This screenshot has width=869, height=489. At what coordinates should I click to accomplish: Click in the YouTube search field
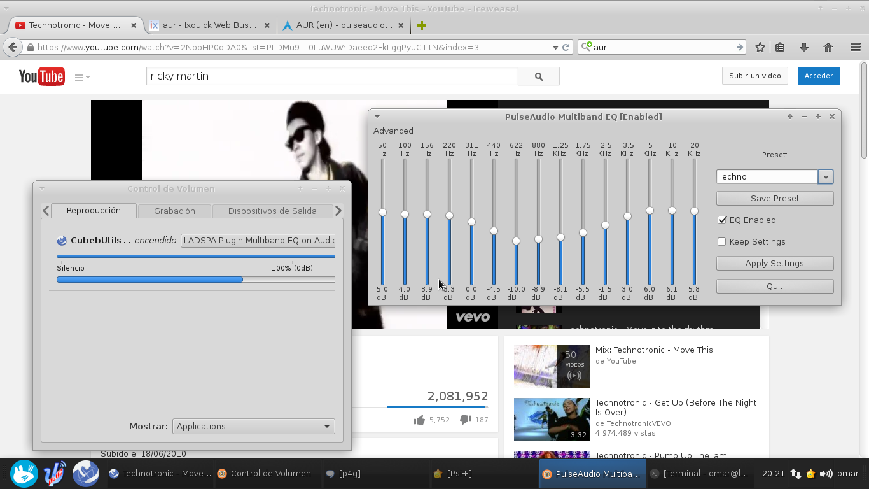click(332, 76)
